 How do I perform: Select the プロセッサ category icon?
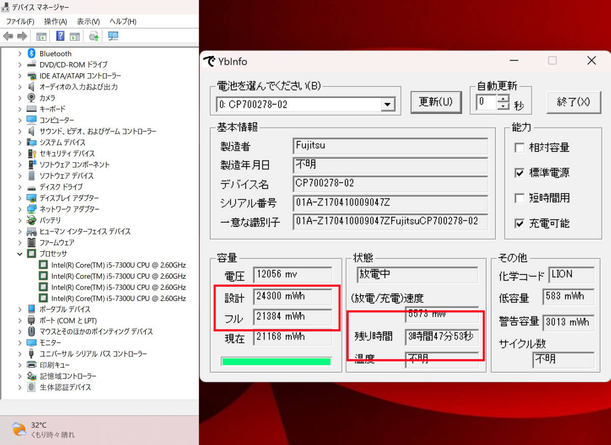(32, 253)
